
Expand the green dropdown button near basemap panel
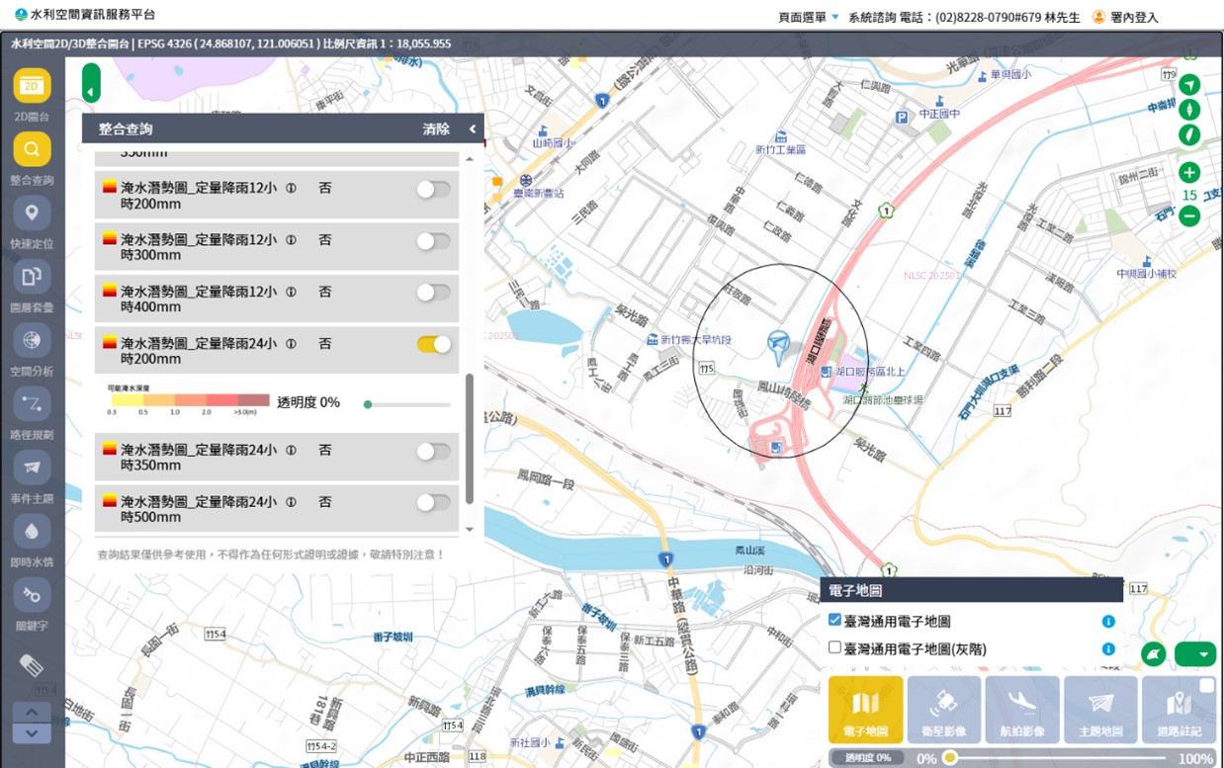(1195, 654)
